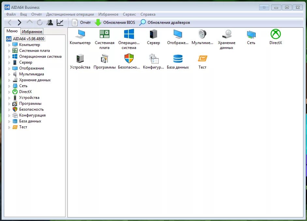Viewport: 307px width, 221px height.
Task: Open the Сервер tower icon in main pane
Action: [x=153, y=34]
